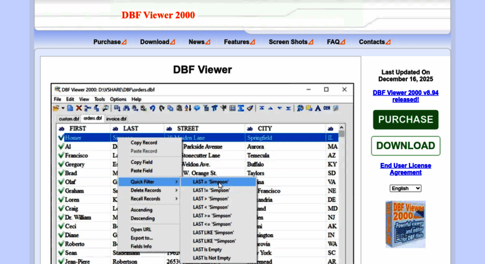The height and width of the screenshot is (264, 485).
Task: Open the Tools menu
Action: point(99,99)
